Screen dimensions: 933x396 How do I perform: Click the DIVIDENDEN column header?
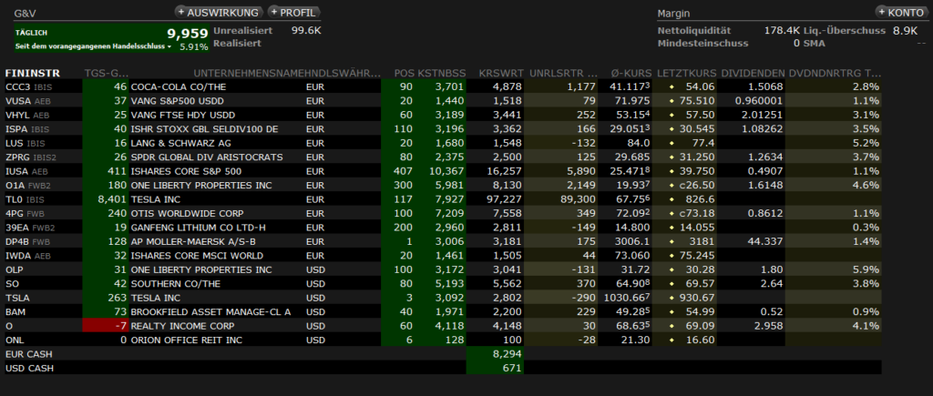(x=752, y=72)
